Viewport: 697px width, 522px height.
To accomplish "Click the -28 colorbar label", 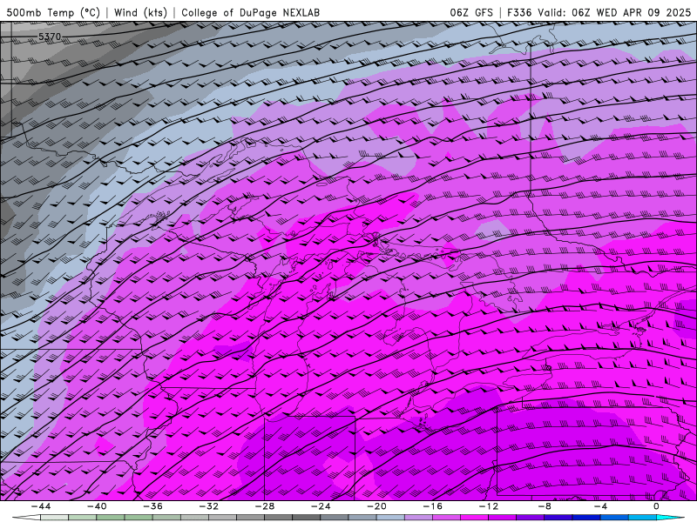I will click(x=265, y=506).
